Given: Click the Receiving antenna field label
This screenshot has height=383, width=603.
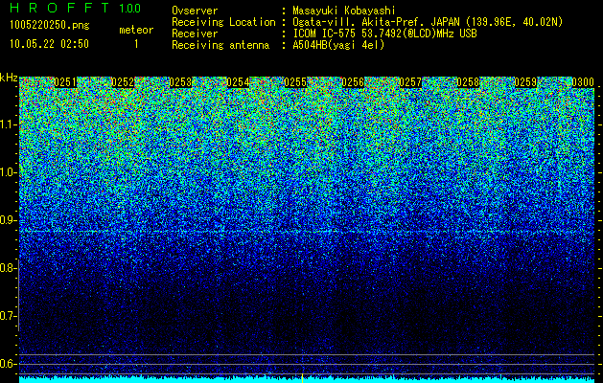Looking at the screenshot, I should coord(220,45).
